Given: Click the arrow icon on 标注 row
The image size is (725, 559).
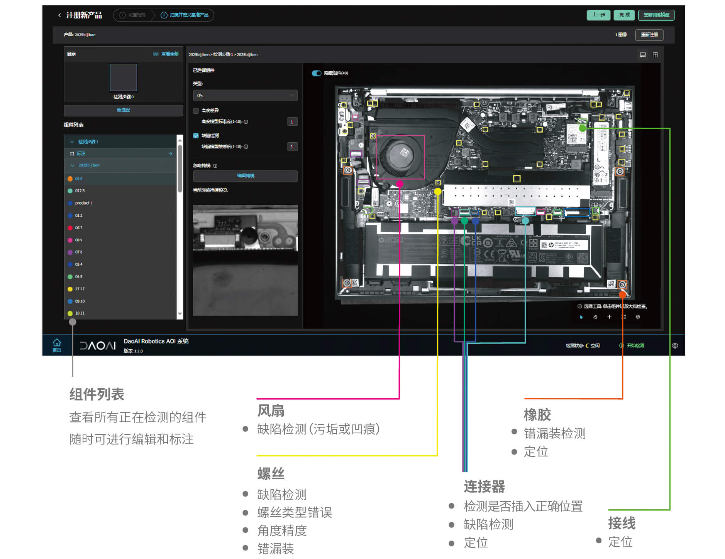Looking at the screenshot, I should point(170,154).
